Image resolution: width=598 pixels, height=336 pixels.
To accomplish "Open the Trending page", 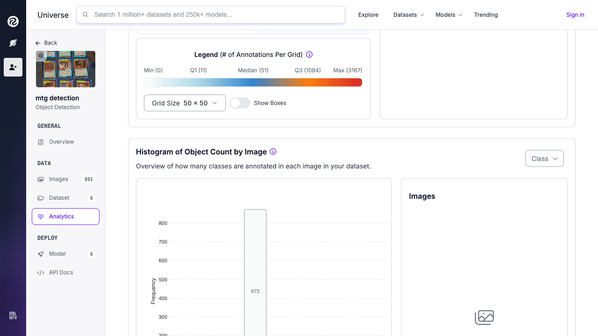I will [x=486, y=14].
